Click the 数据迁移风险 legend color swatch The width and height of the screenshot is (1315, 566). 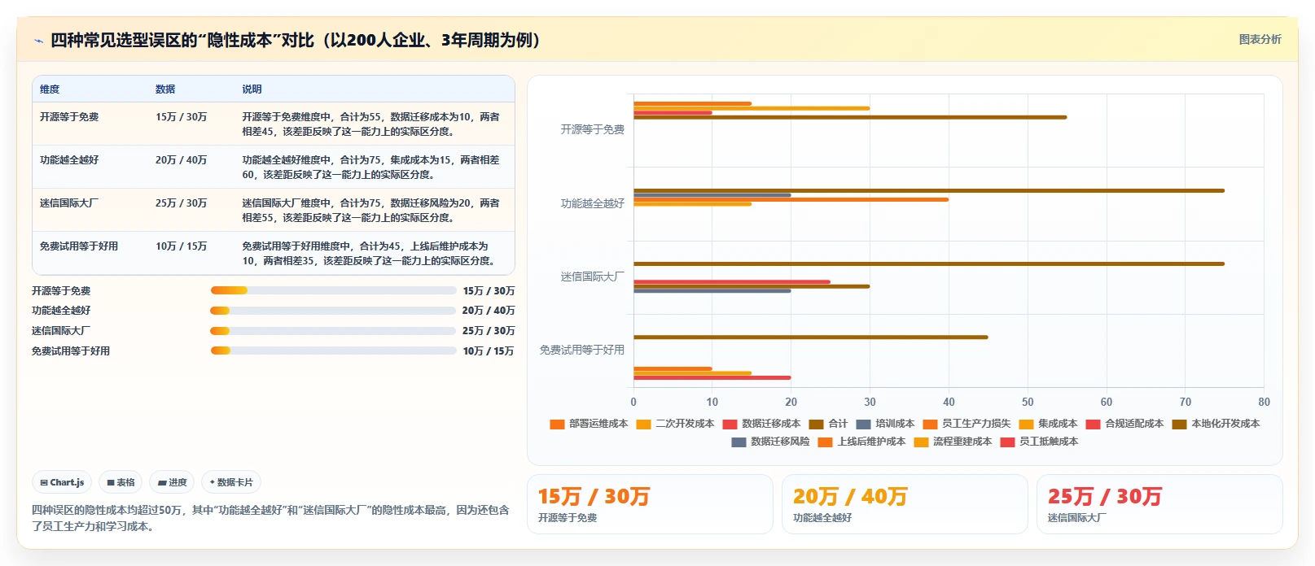pyautogui.click(x=739, y=442)
